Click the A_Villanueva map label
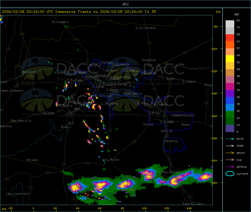This screenshot has width=251, height=212. pos(146,28)
